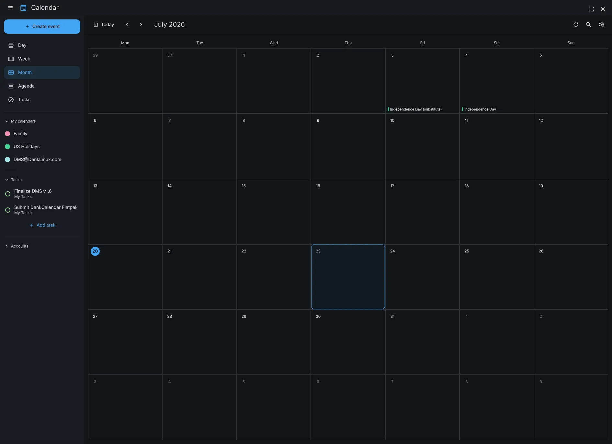Toggle the US Holidays calendar color swatch
This screenshot has height=444, width=612.
click(x=7, y=147)
